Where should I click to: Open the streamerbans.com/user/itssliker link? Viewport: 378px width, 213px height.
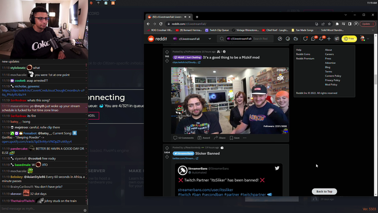[x=206, y=190]
